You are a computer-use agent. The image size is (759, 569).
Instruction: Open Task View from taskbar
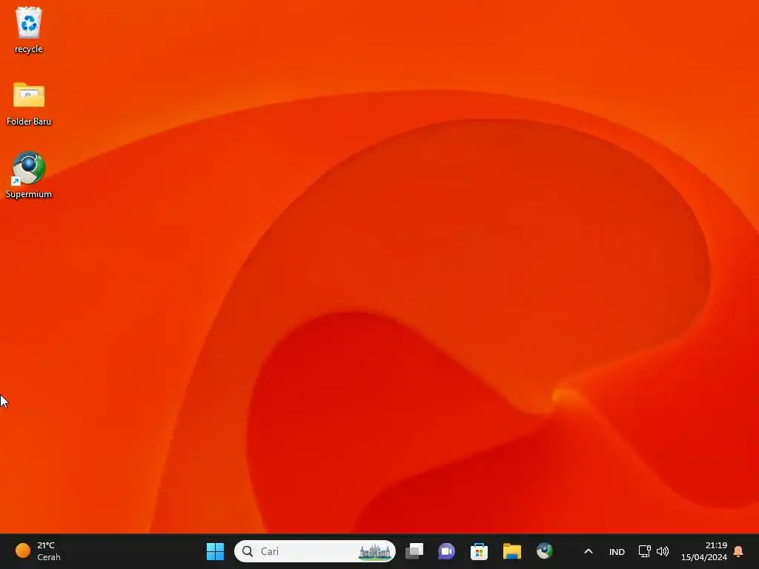(414, 551)
